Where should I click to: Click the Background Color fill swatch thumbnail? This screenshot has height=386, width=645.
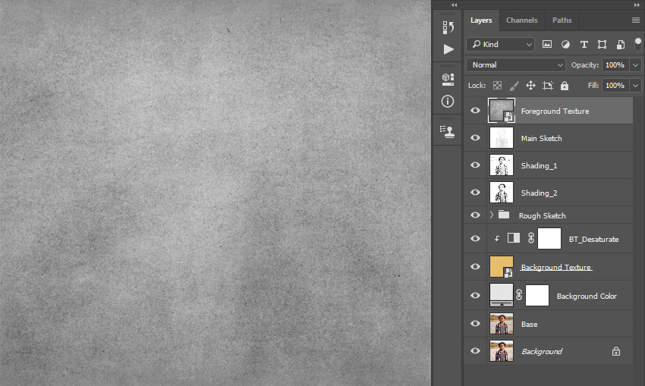502,295
